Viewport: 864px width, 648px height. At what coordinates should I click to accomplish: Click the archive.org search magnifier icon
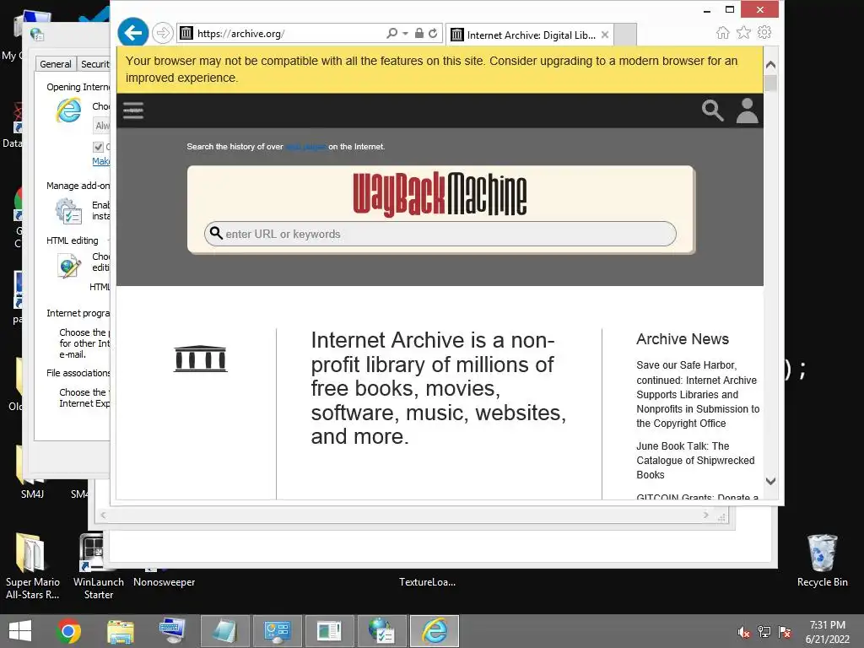(x=712, y=111)
